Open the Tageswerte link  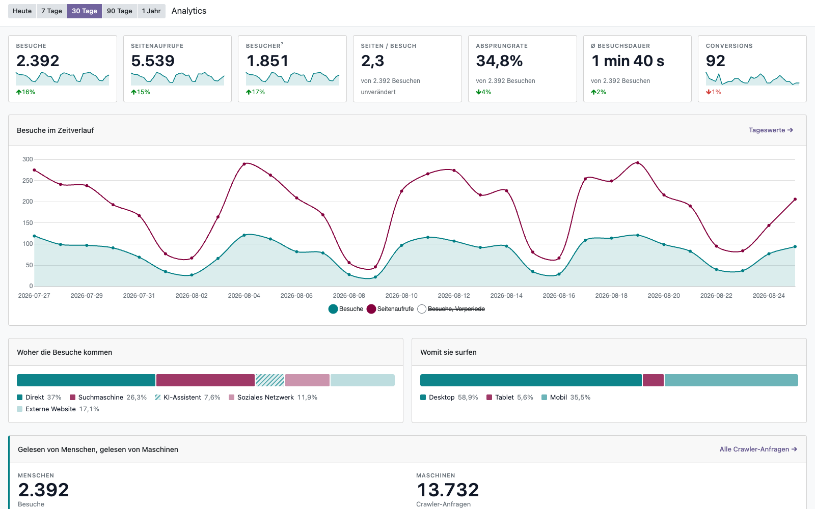771,130
